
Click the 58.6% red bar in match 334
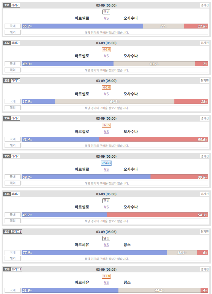coord(153,139)
